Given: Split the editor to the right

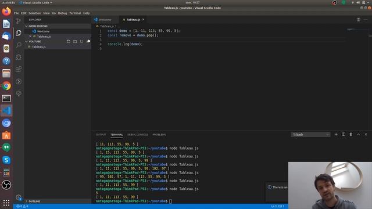Looking at the screenshot, I should tap(359, 20).
